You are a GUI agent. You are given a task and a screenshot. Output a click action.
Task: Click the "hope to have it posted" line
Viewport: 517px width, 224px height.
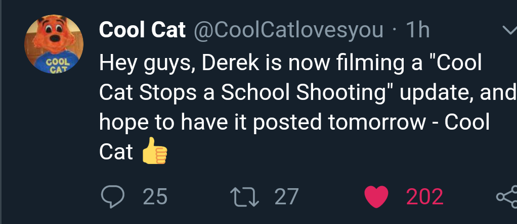[210, 122]
